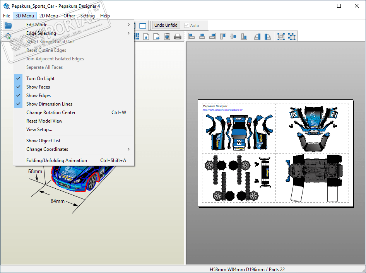Viewport: 366px width, 273px height.
Task: Click the Pepakura Designer label on sheet
Action: (x=215, y=106)
